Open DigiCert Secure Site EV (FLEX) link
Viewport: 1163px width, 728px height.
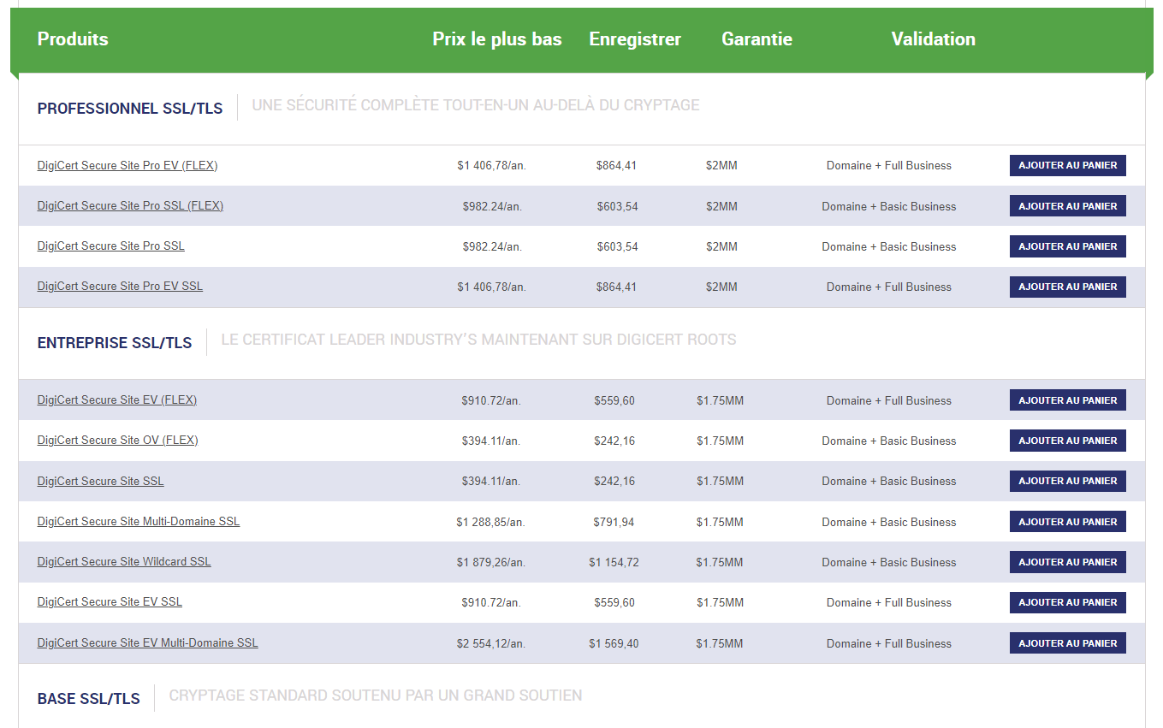[x=117, y=400]
